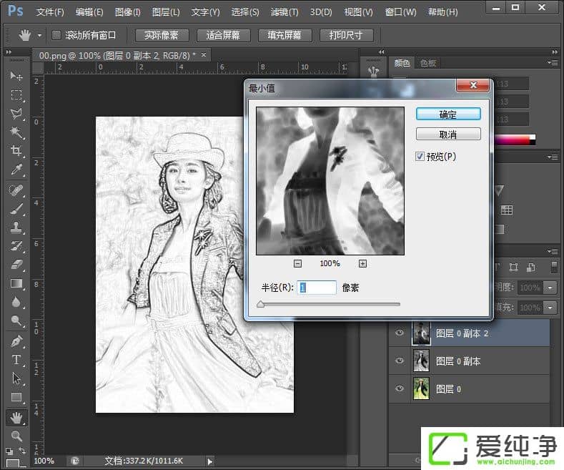Screen dimensions: 564x470
Task: Hide the 图层 0 副本 layer
Action: pos(399,361)
